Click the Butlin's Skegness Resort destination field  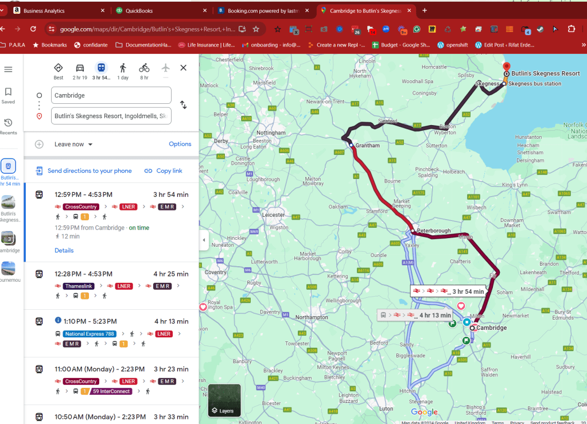[111, 116]
